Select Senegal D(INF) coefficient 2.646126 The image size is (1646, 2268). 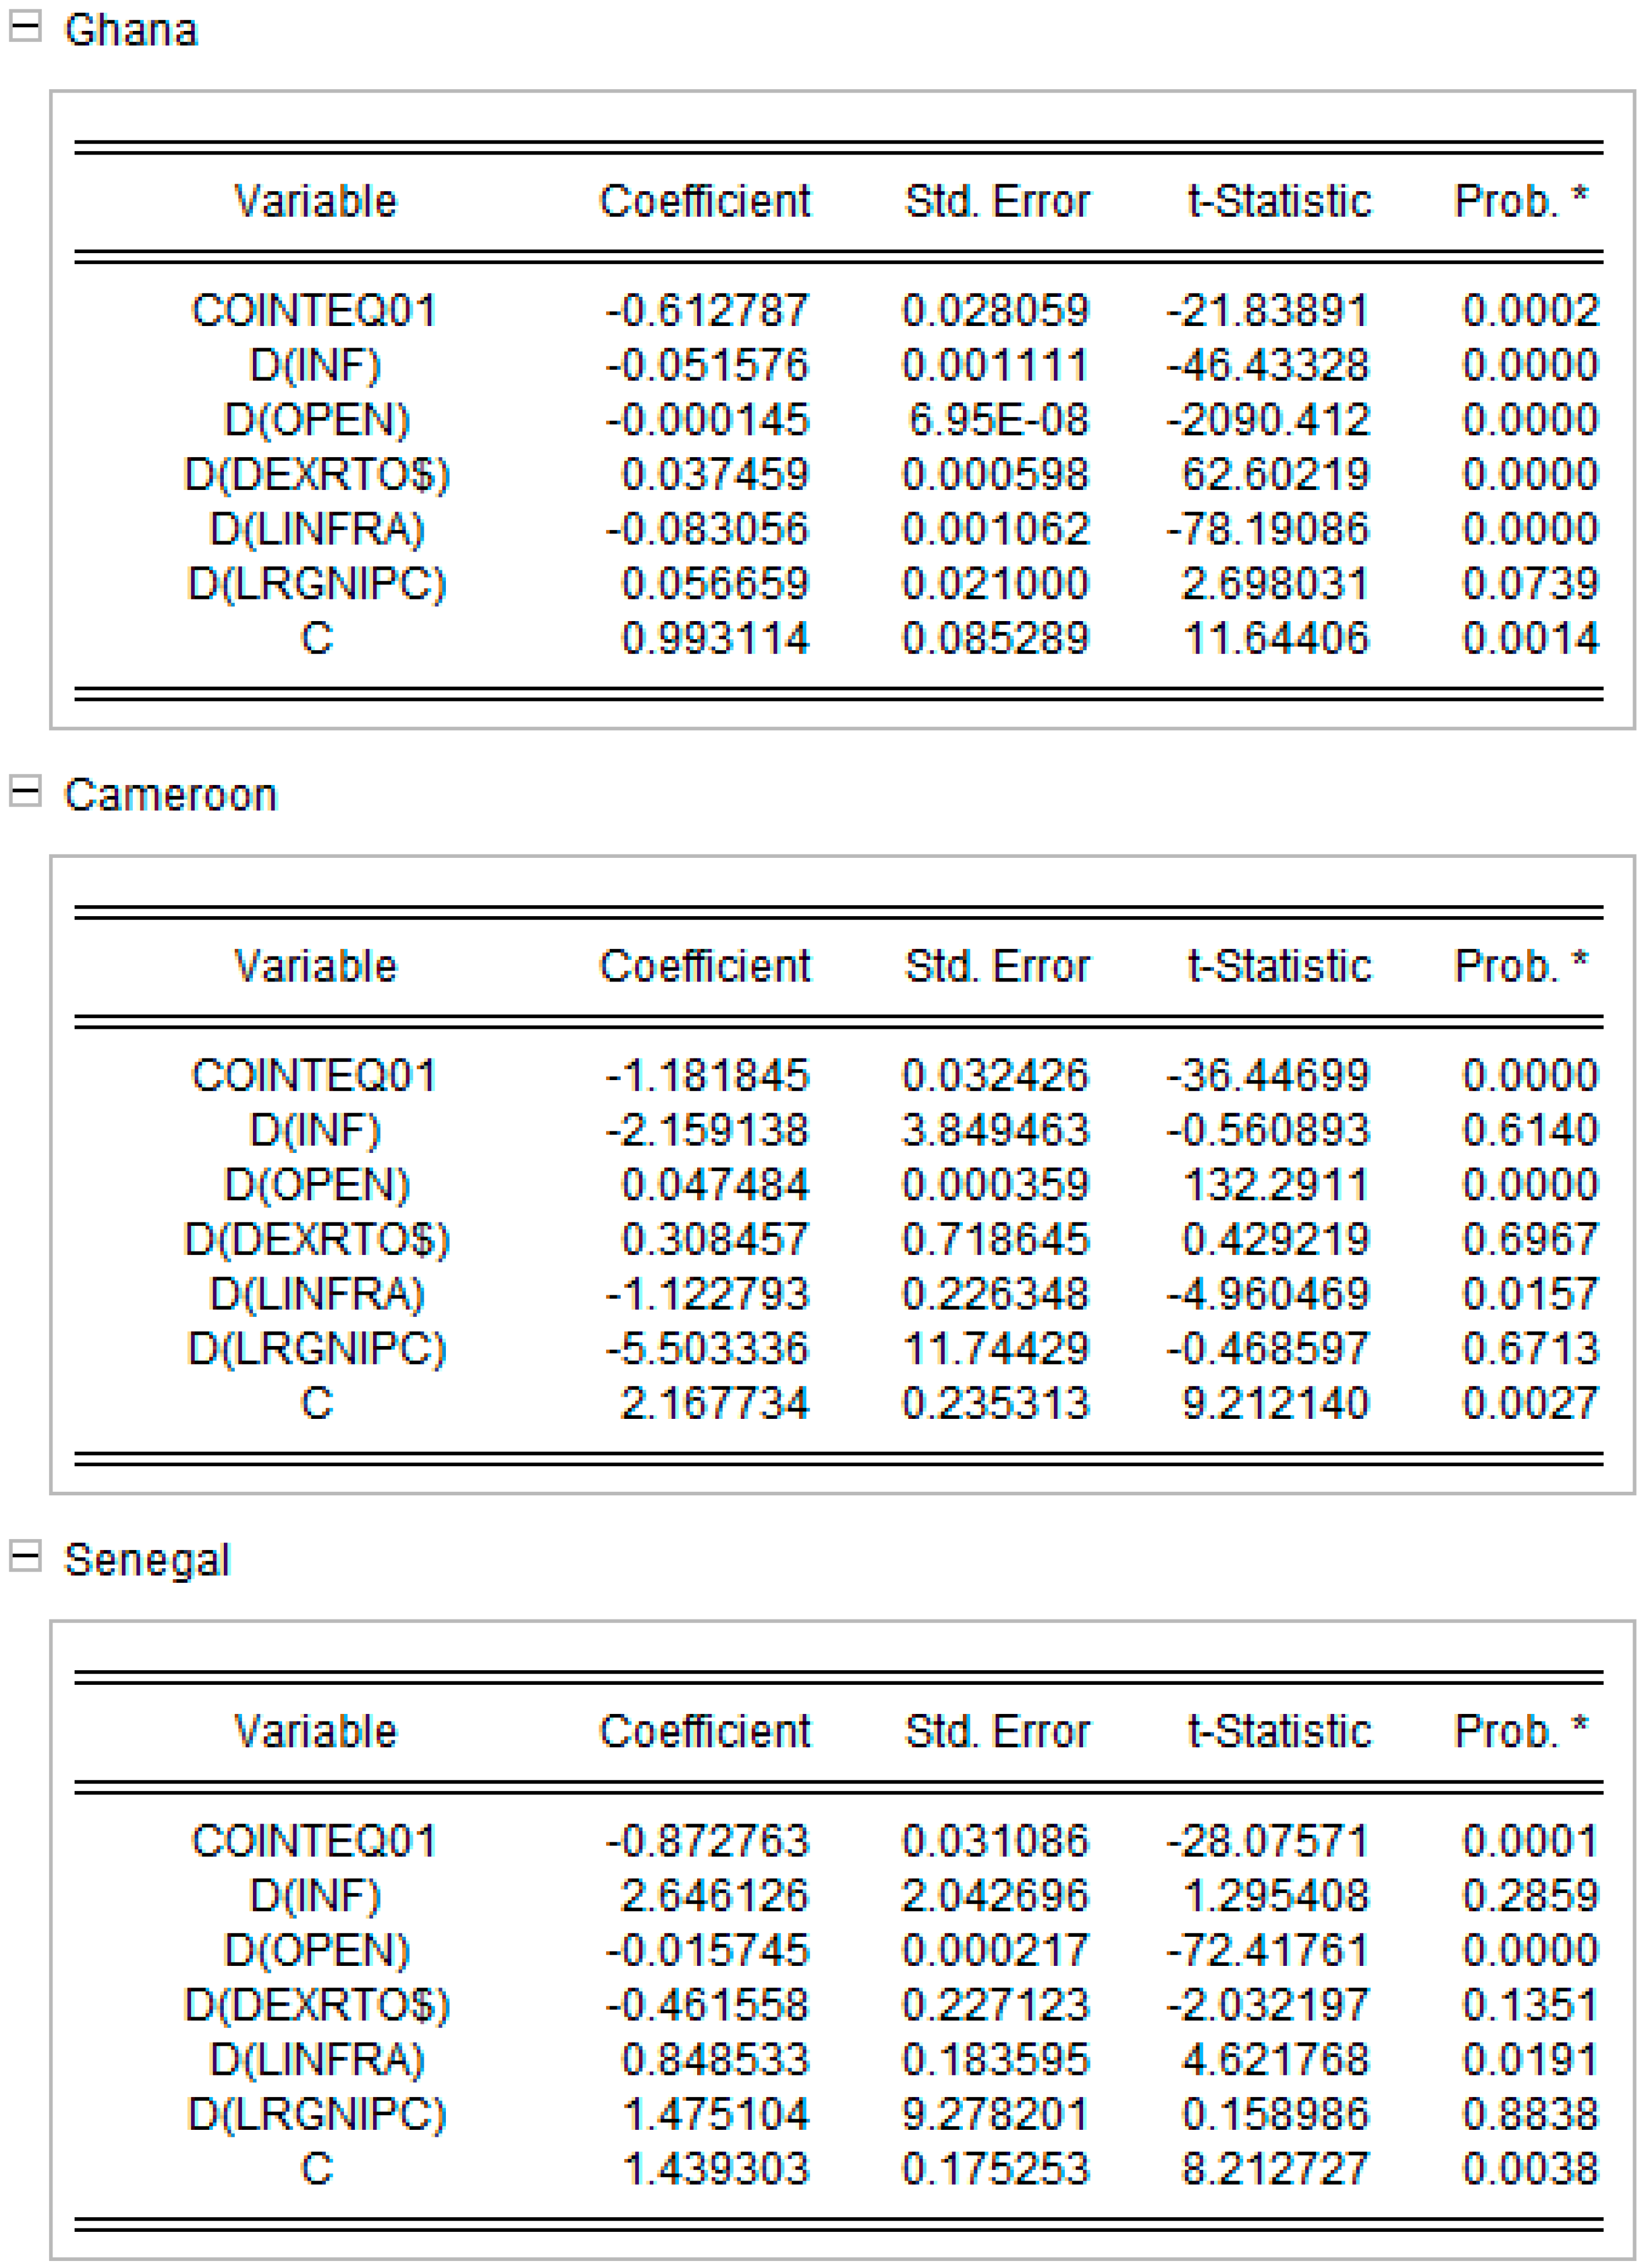[x=715, y=1895]
